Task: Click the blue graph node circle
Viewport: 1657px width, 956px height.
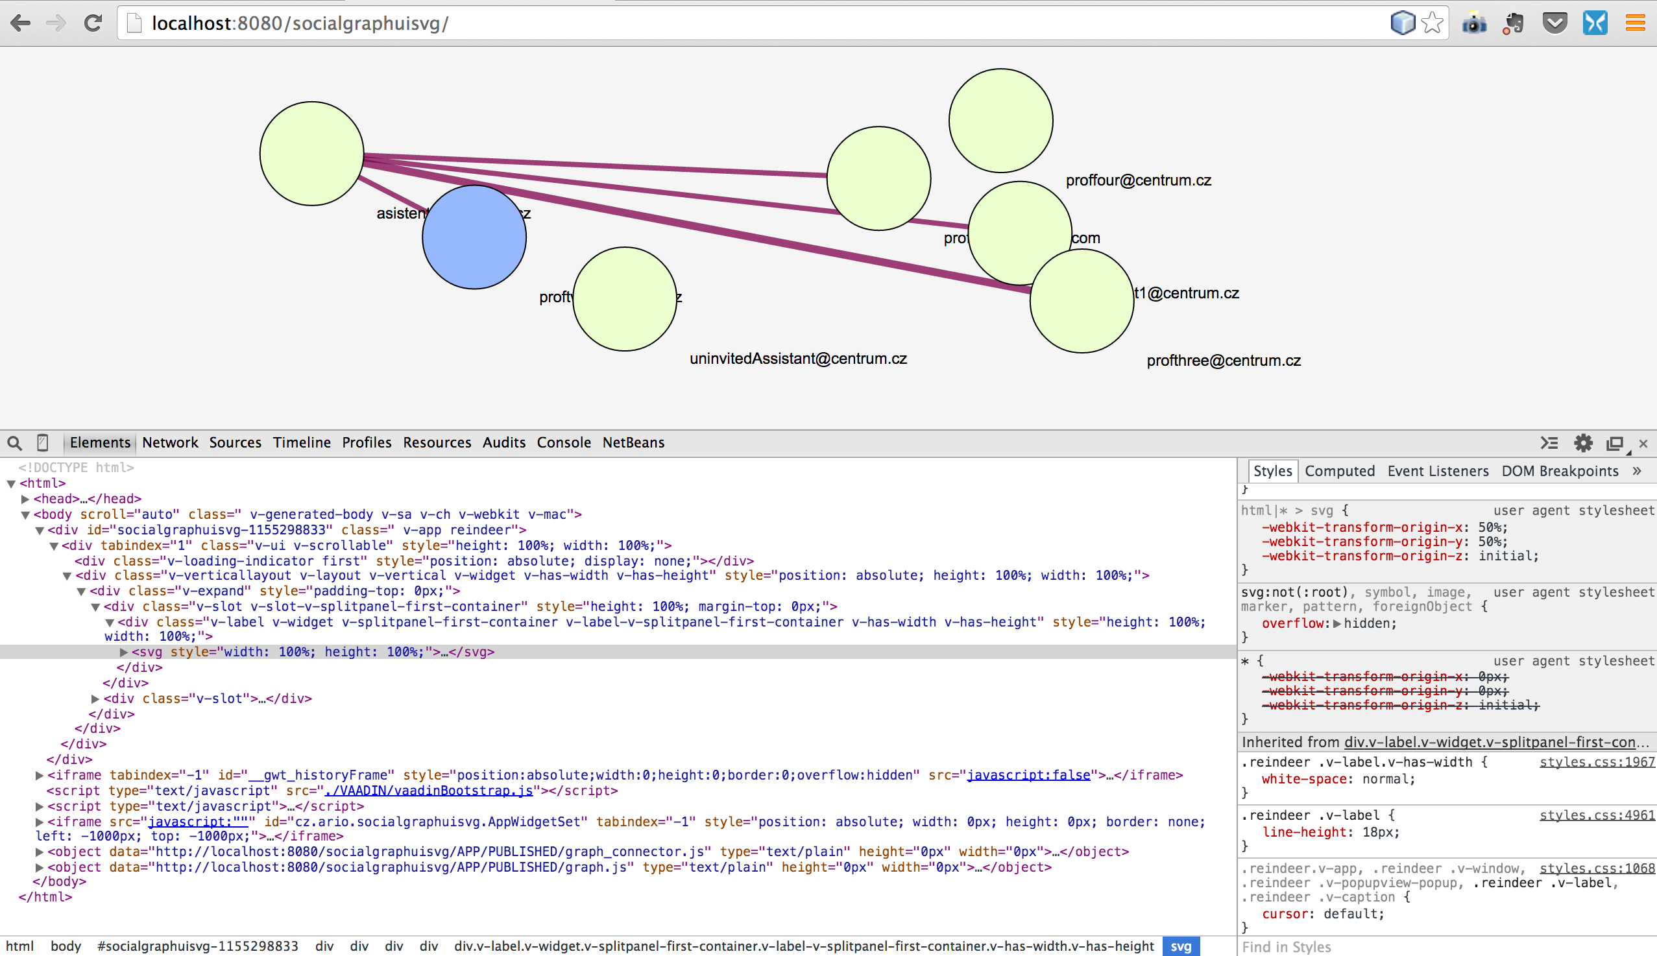Action: [474, 237]
